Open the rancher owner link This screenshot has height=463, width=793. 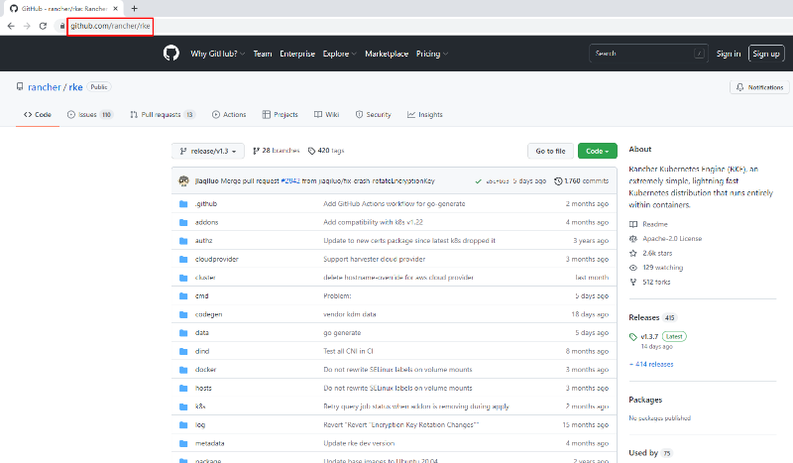[x=45, y=87]
